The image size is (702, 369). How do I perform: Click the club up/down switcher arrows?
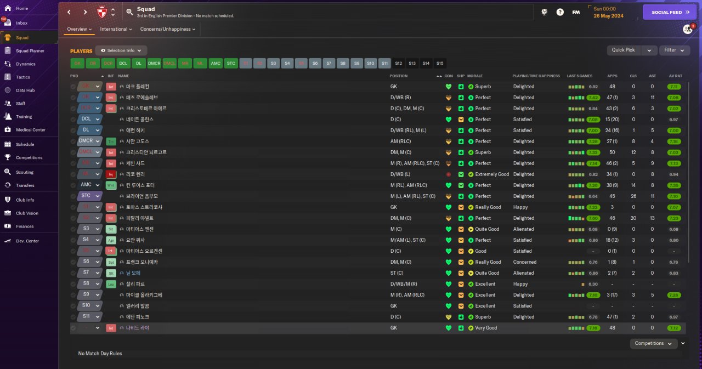coord(113,12)
